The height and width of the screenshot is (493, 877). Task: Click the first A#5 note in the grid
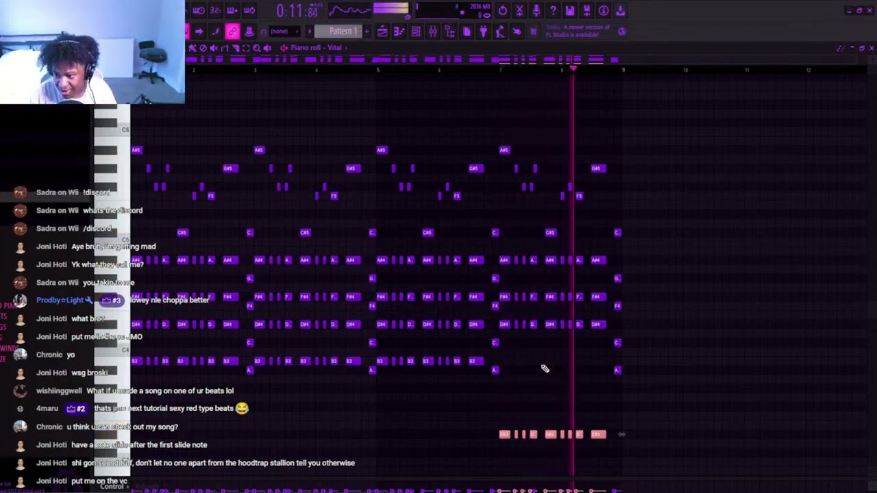point(136,150)
